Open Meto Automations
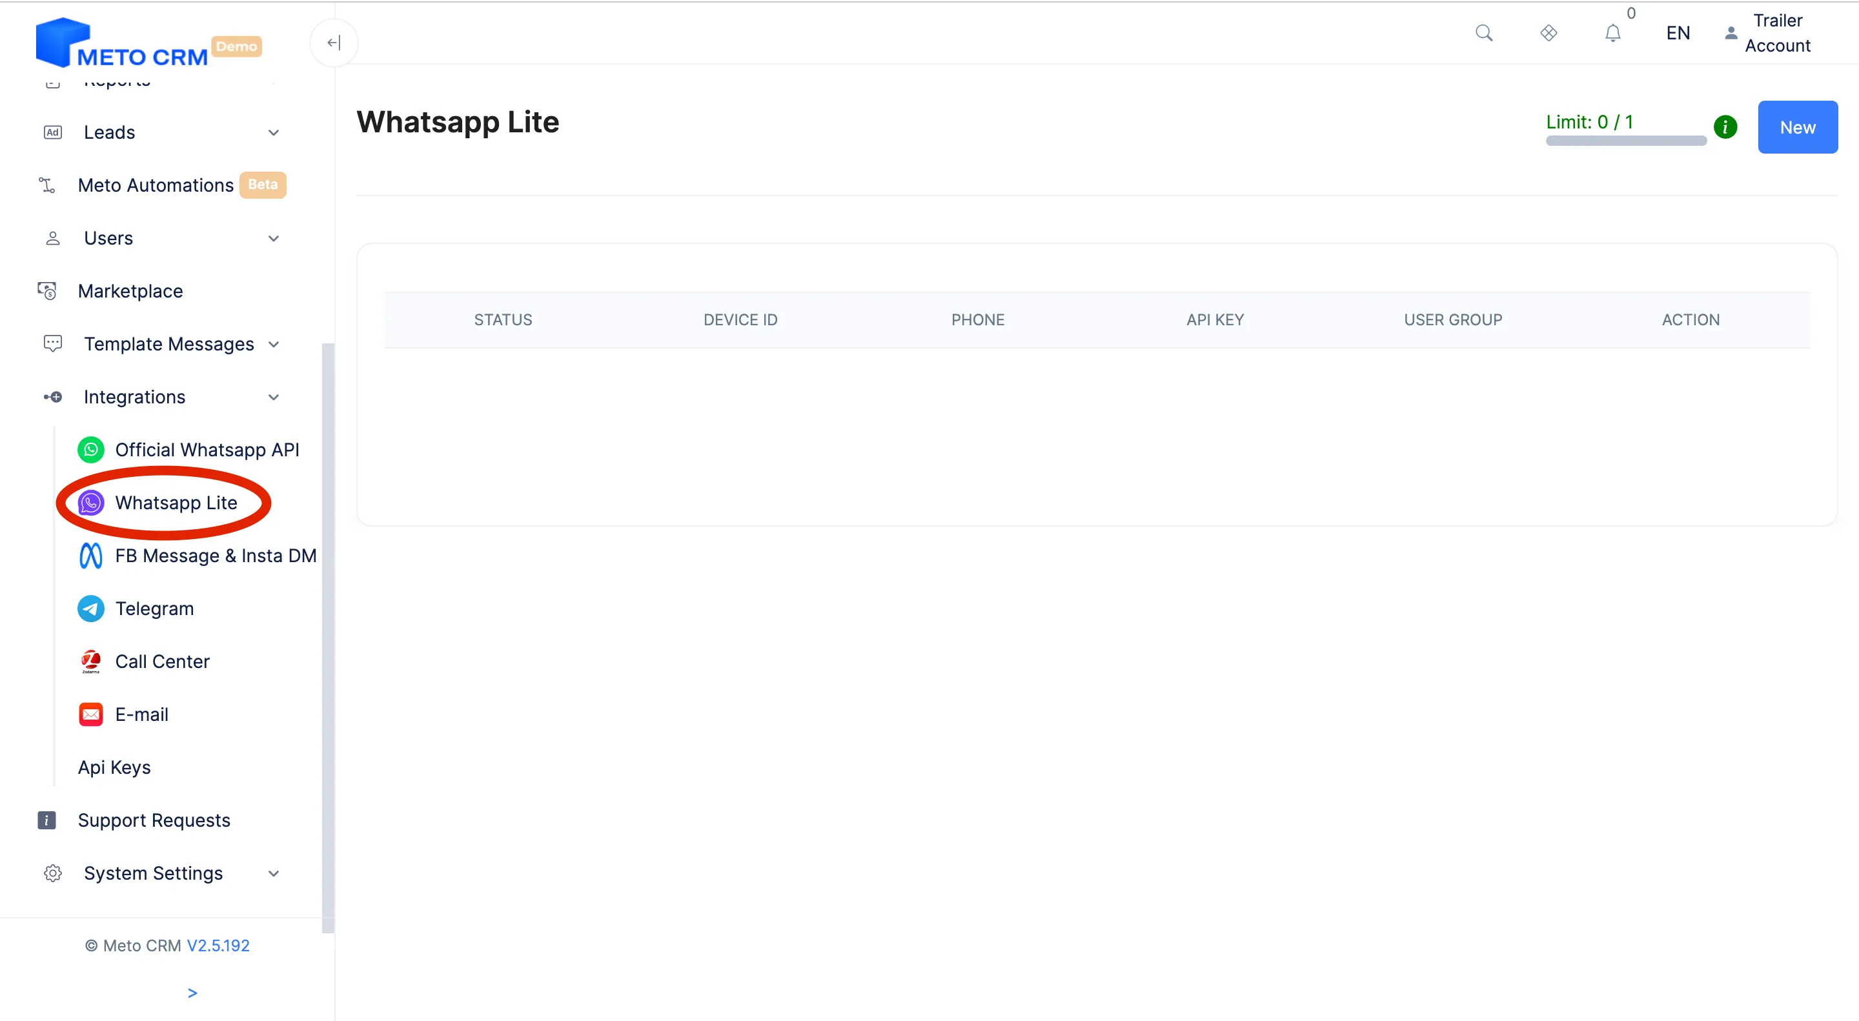Image resolution: width=1859 pixels, height=1021 pixels. click(155, 185)
